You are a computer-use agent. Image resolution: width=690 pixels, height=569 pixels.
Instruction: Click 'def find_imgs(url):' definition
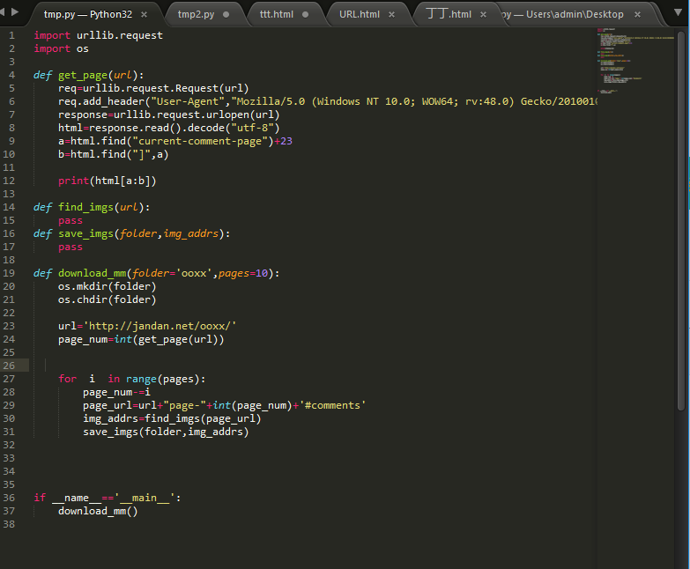92,207
